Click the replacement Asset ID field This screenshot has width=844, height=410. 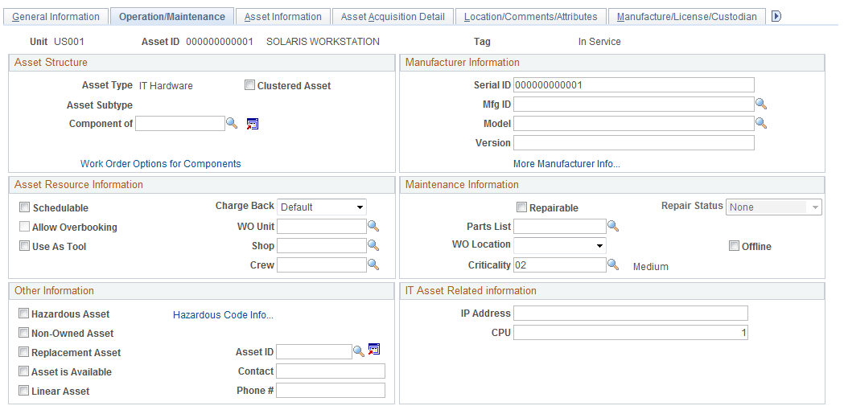click(x=315, y=352)
